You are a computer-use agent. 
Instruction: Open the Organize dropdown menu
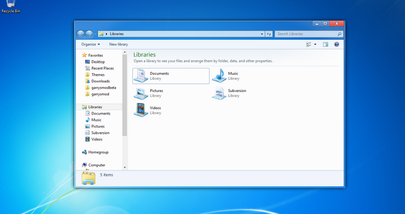pyautogui.click(x=90, y=44)
